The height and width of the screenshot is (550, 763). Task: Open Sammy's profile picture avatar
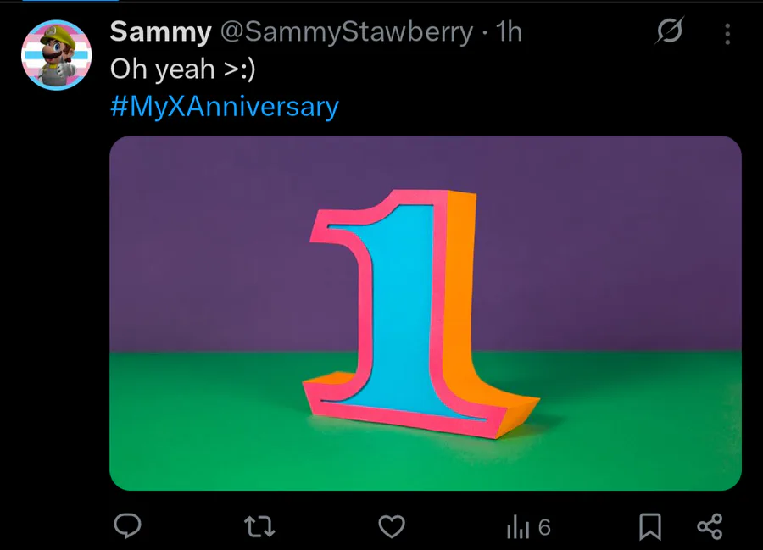(56, 54)
